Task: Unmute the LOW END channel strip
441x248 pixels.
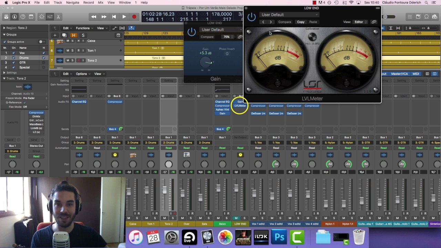Action: (236, 218)
